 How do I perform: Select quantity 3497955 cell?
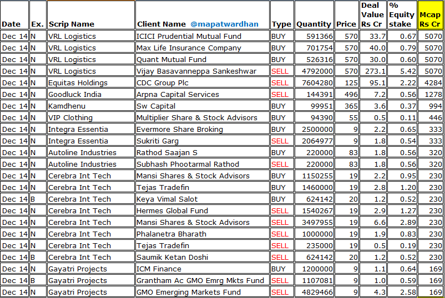pos(314,222)
